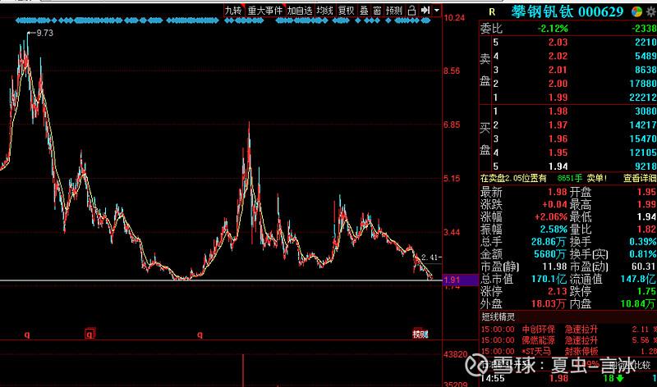Click the 2.41 price label on chart
The image size is (657, 387).
tap(430, 257)
